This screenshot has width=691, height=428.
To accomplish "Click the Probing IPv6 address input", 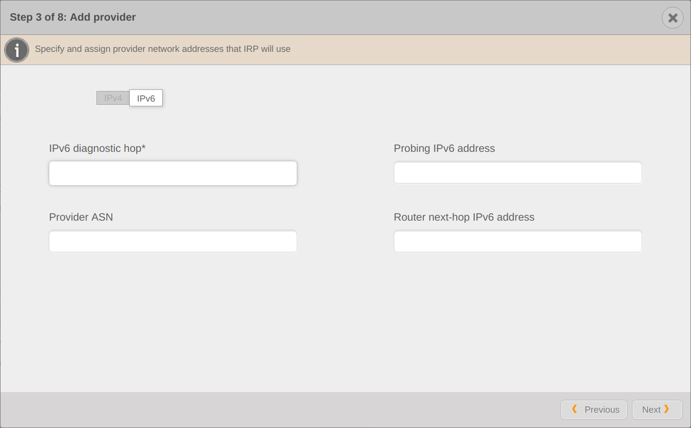I will 518,172.
